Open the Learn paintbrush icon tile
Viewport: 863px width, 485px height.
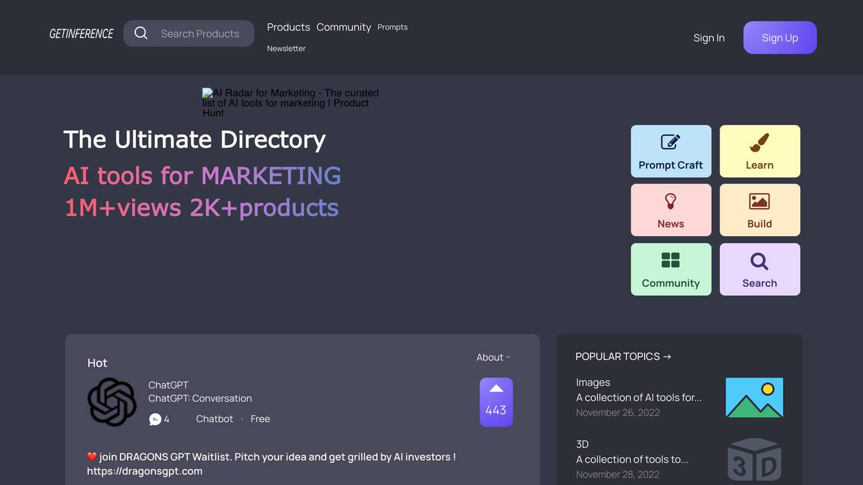760,151
